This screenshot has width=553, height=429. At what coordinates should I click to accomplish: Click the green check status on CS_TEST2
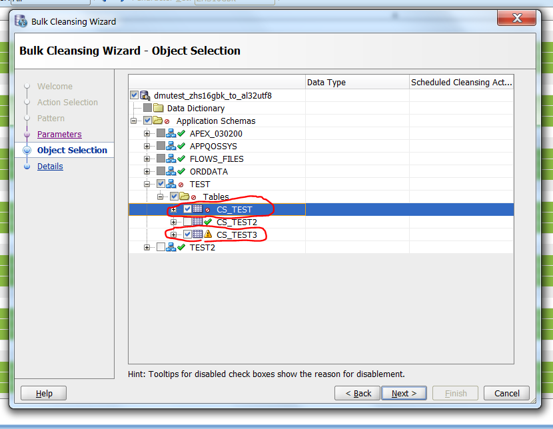tap(208, 222)
